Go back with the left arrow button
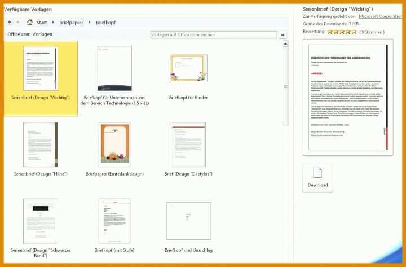 coord(10,22)
